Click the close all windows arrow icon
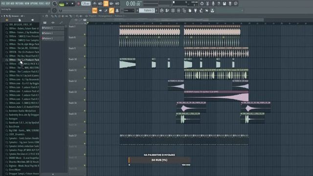 (x=206, y=10)
